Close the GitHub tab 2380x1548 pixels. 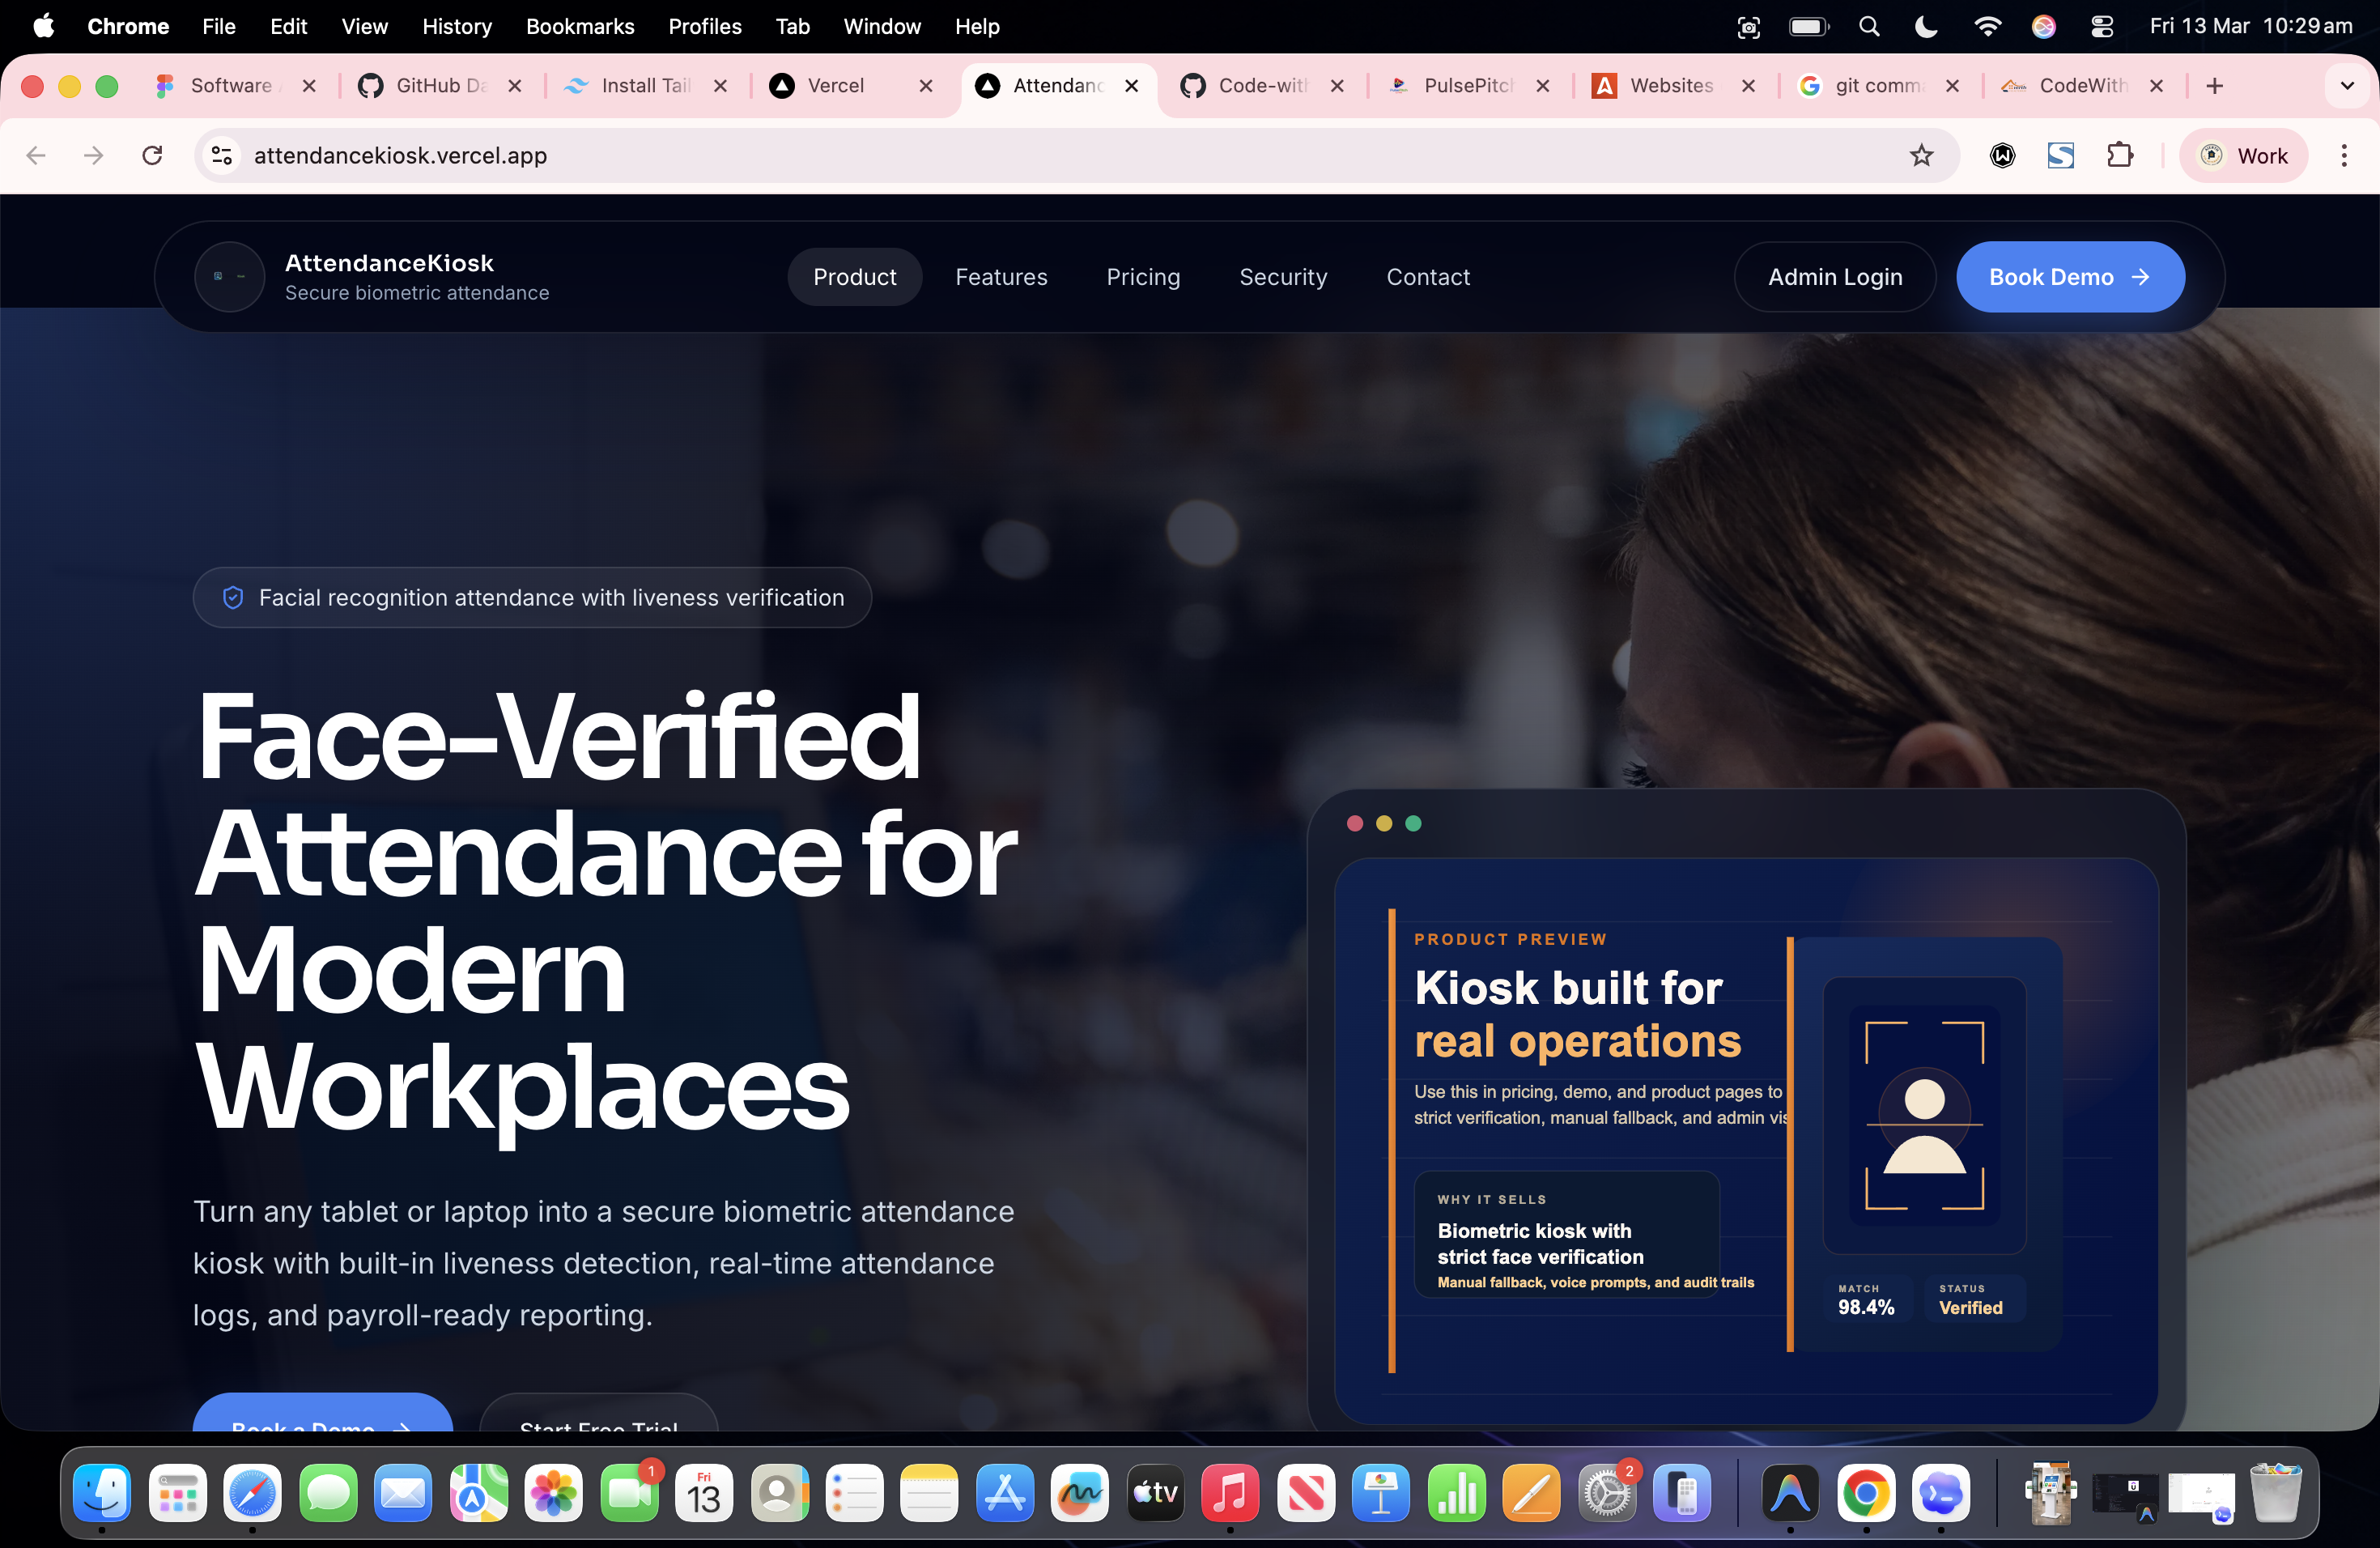point(515,86)
